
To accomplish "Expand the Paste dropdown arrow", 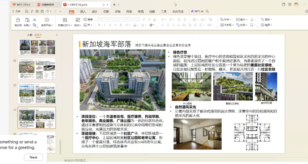I will point(30,25).
